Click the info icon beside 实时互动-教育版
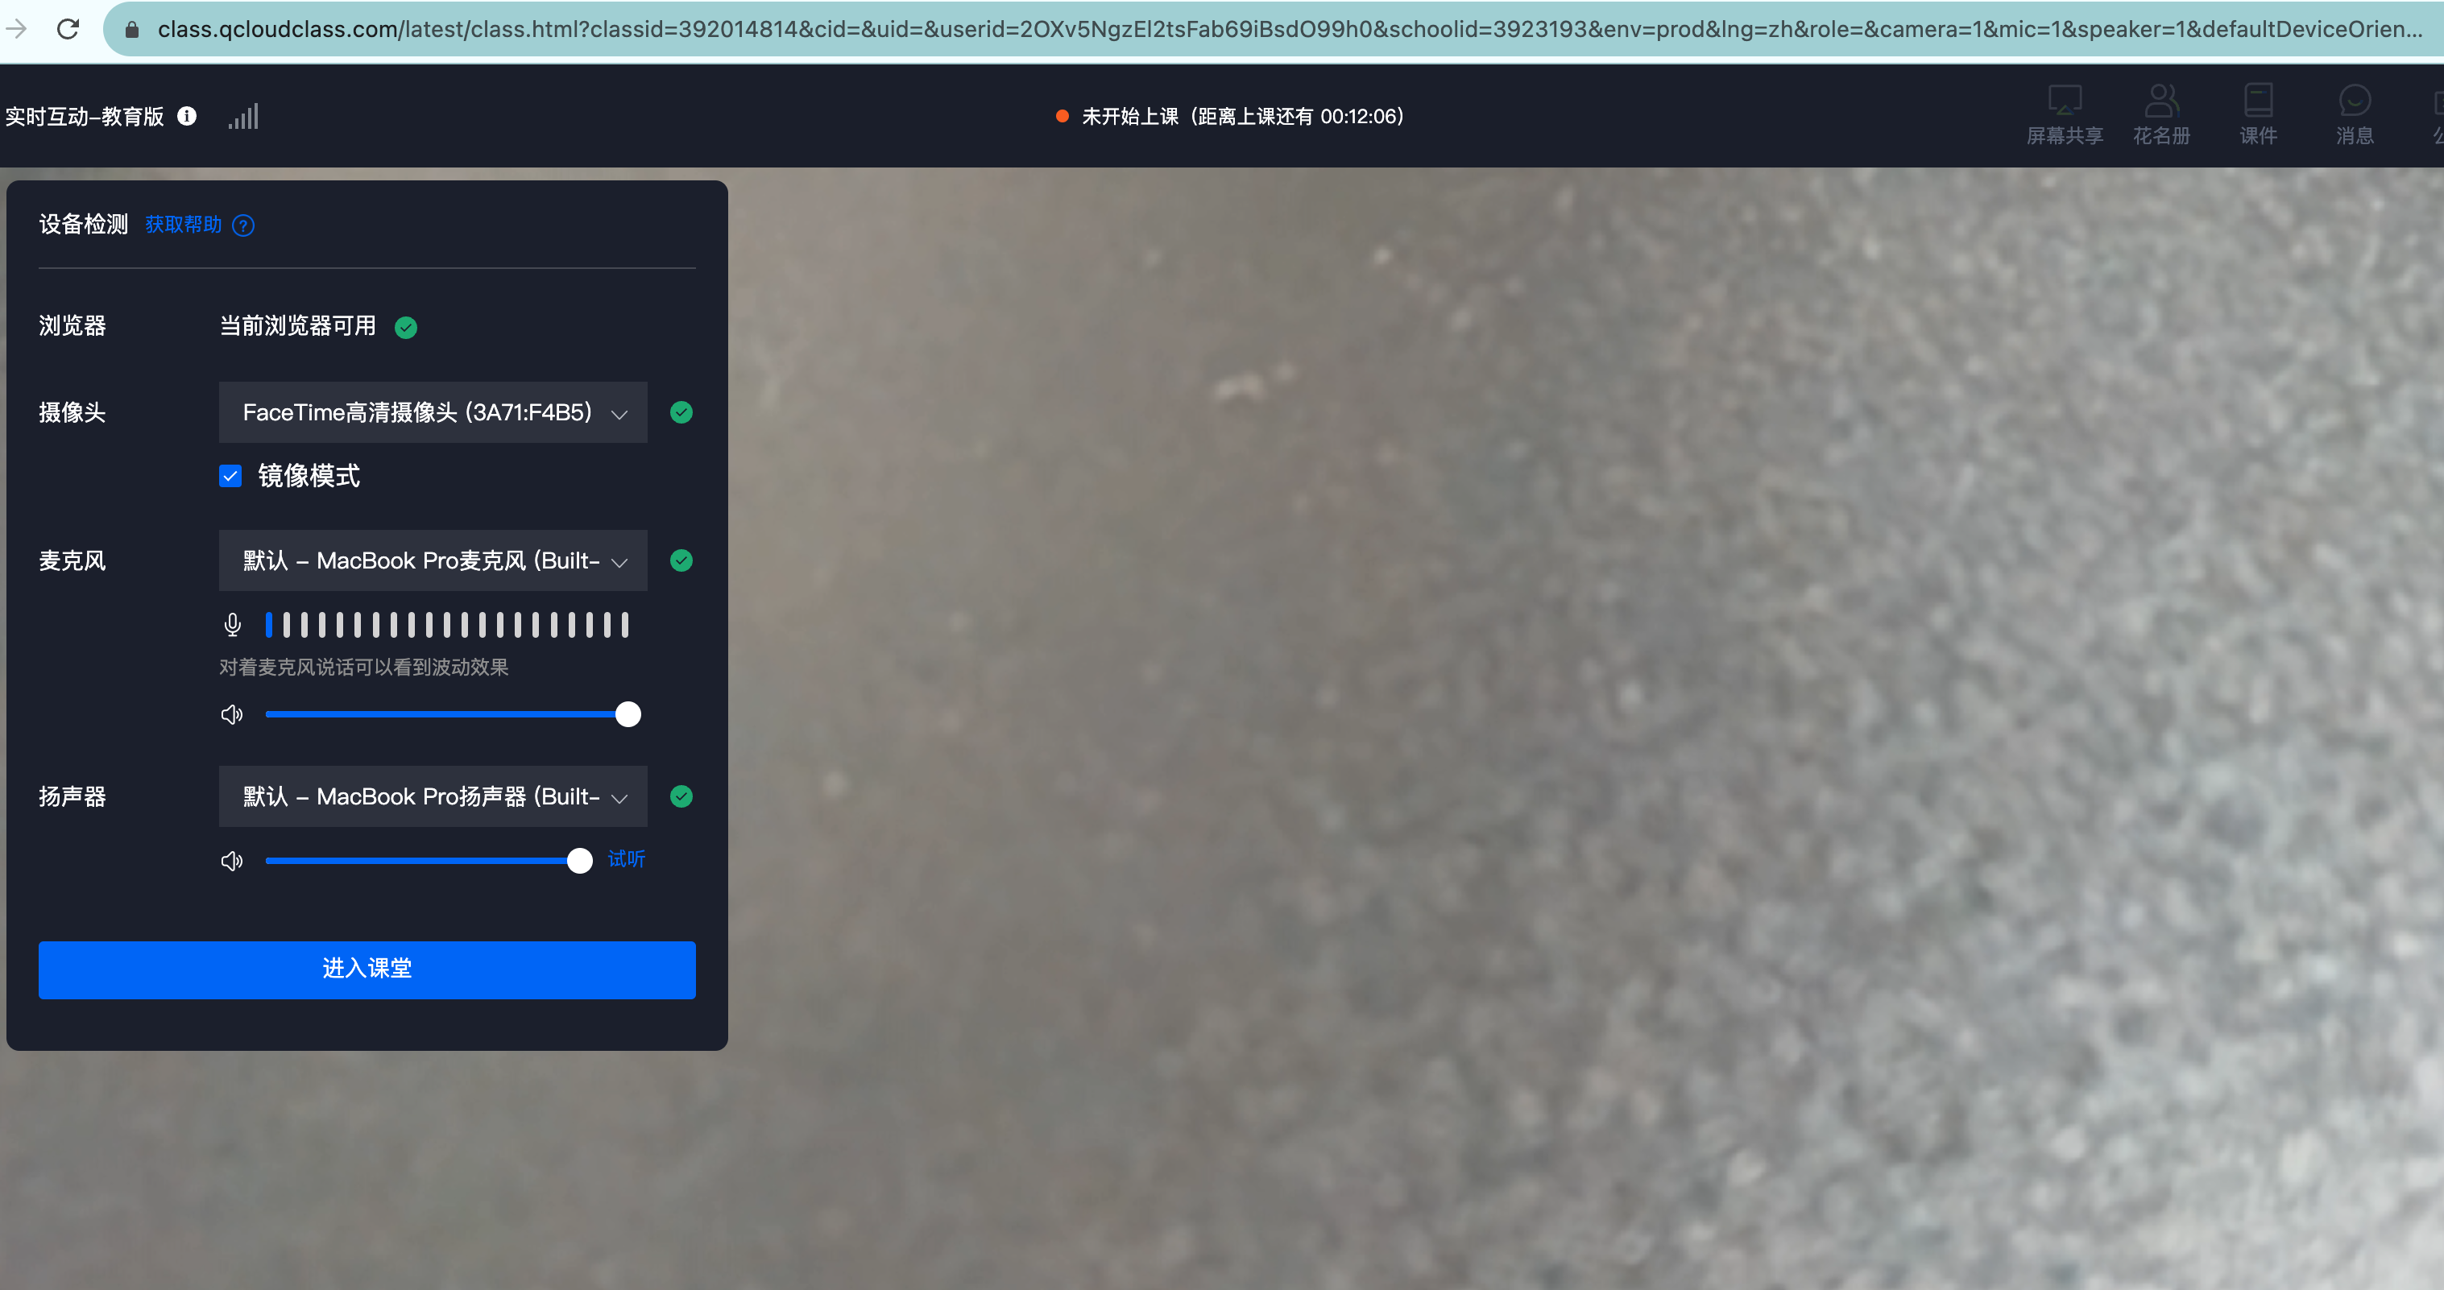The image size is (2444, 1290). (187, 116)
